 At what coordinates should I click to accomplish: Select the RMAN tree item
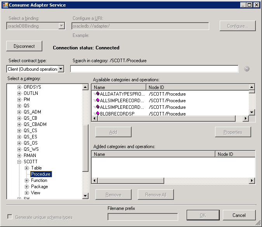[x=30, y=155]
